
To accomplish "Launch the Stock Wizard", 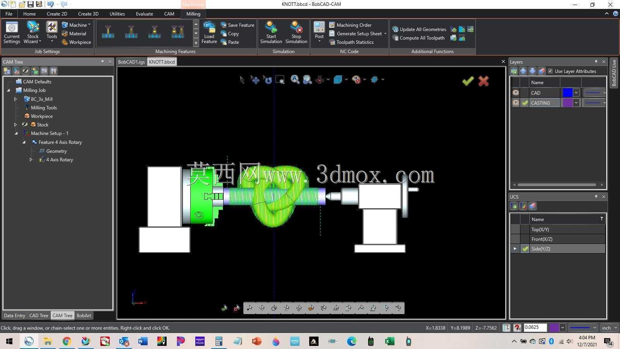I will [x=33, y=33].
